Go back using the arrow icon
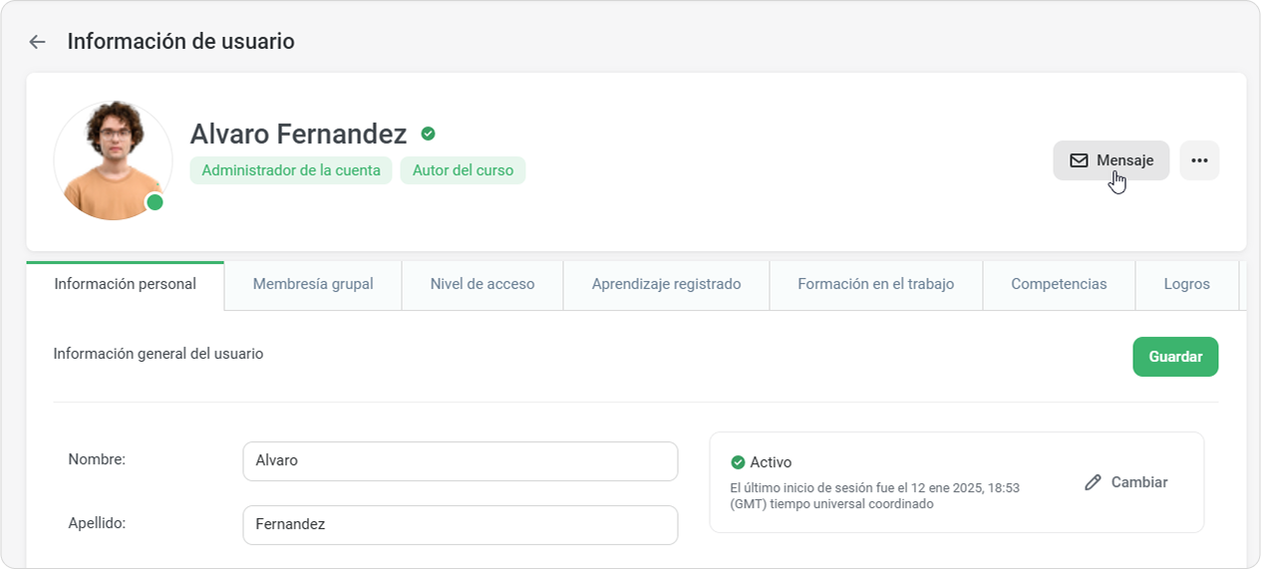Image resolution: width=1261 pixels, height=569 pixels. click(x=37, y=42)
